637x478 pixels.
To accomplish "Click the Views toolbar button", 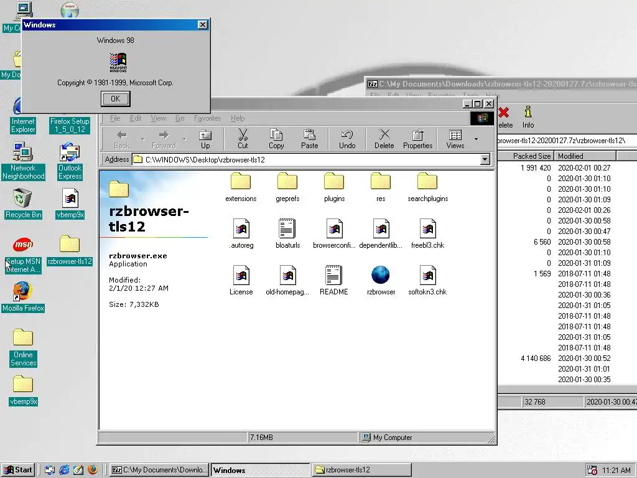I will [x=455, y=139].
